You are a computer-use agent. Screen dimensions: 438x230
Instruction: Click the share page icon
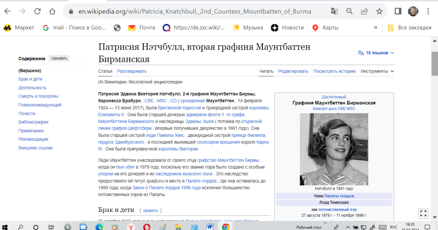tap(364, 11)
